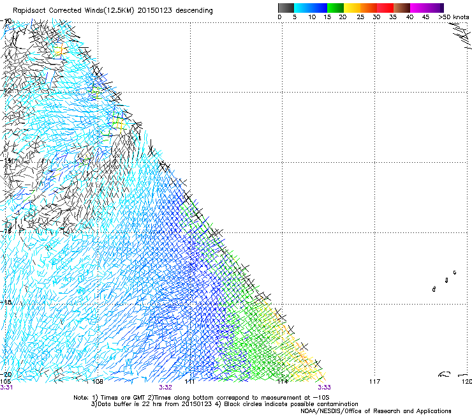Screen dimensions: 472x415
Task: Click the longitude label '117'
Action: click(x=374, y=382)
